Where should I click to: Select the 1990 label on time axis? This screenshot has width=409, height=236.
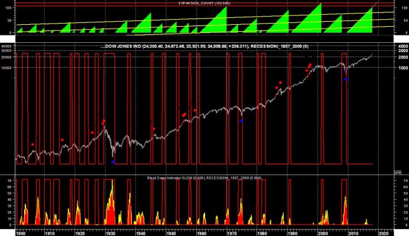[292, 234]
